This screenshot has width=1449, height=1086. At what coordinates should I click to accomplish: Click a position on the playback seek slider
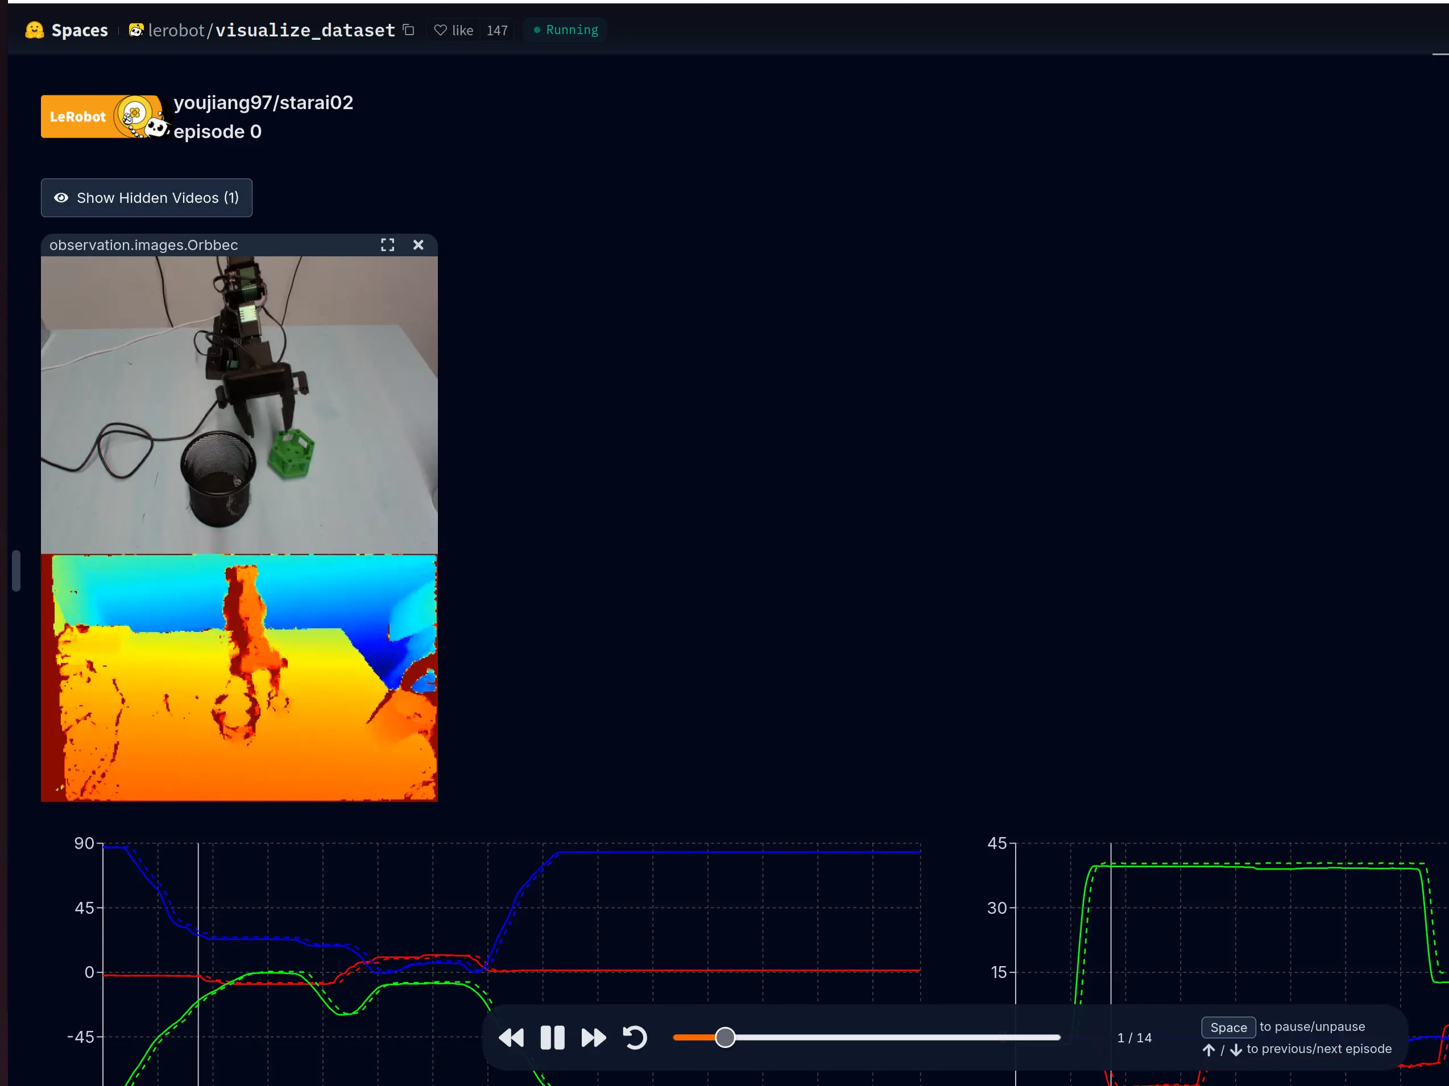pyautogui.click(x=865, y=1037)
